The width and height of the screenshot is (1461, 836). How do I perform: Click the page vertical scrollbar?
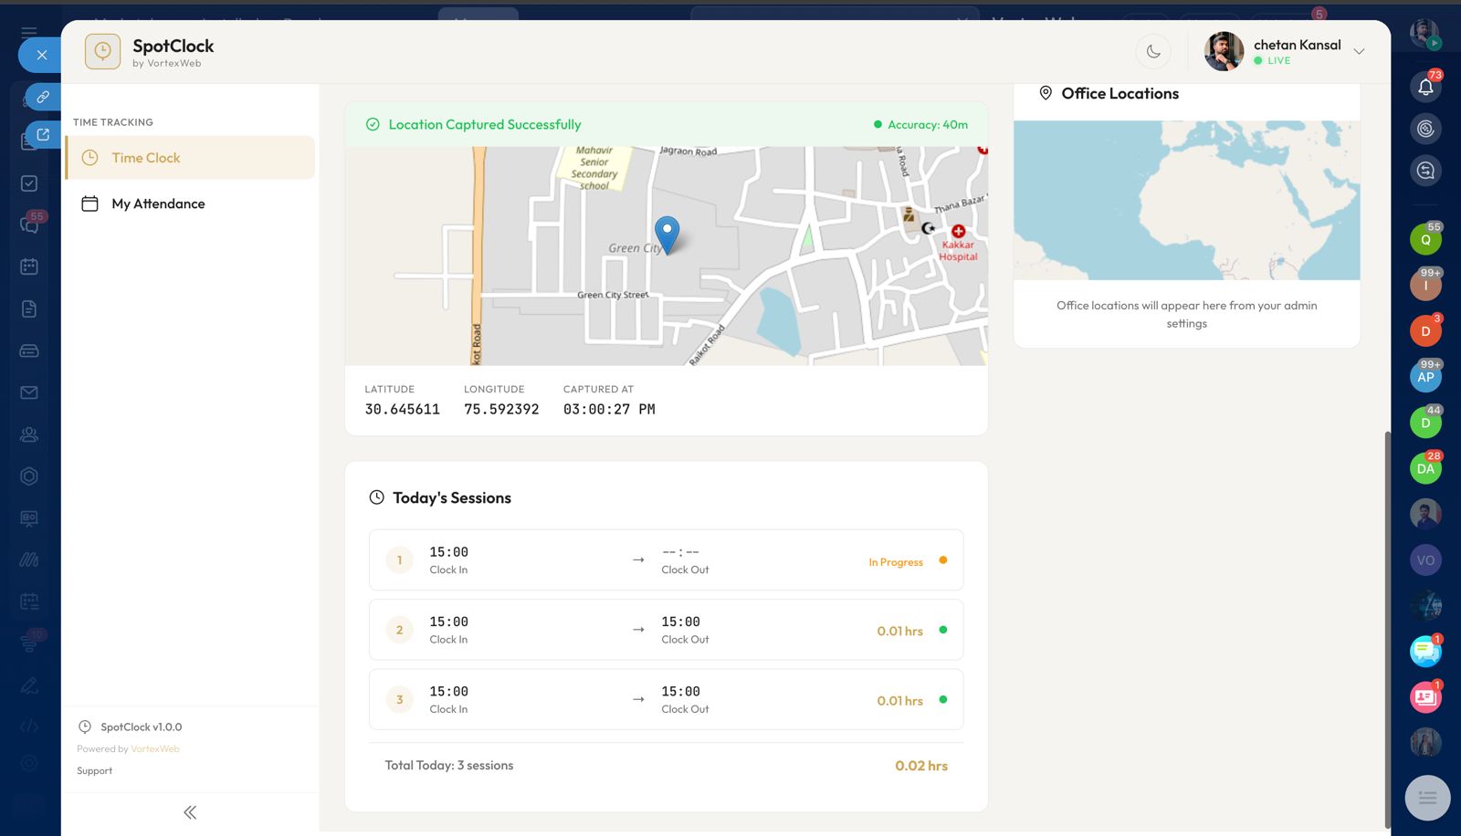click(x=1388, y=630)
